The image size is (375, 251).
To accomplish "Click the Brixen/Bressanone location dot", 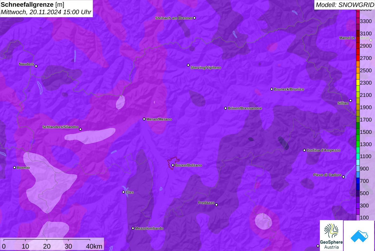I will 226,108.
